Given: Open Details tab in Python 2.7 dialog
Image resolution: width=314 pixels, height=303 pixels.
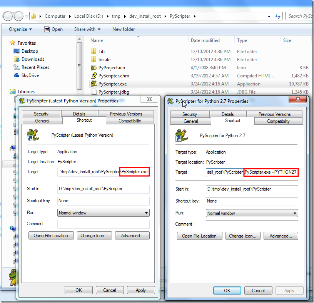Looking at the screenshot, I should point(228,114).
